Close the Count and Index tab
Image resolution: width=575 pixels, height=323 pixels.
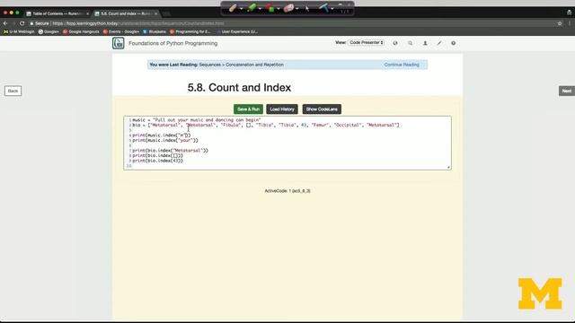[155, 13]
